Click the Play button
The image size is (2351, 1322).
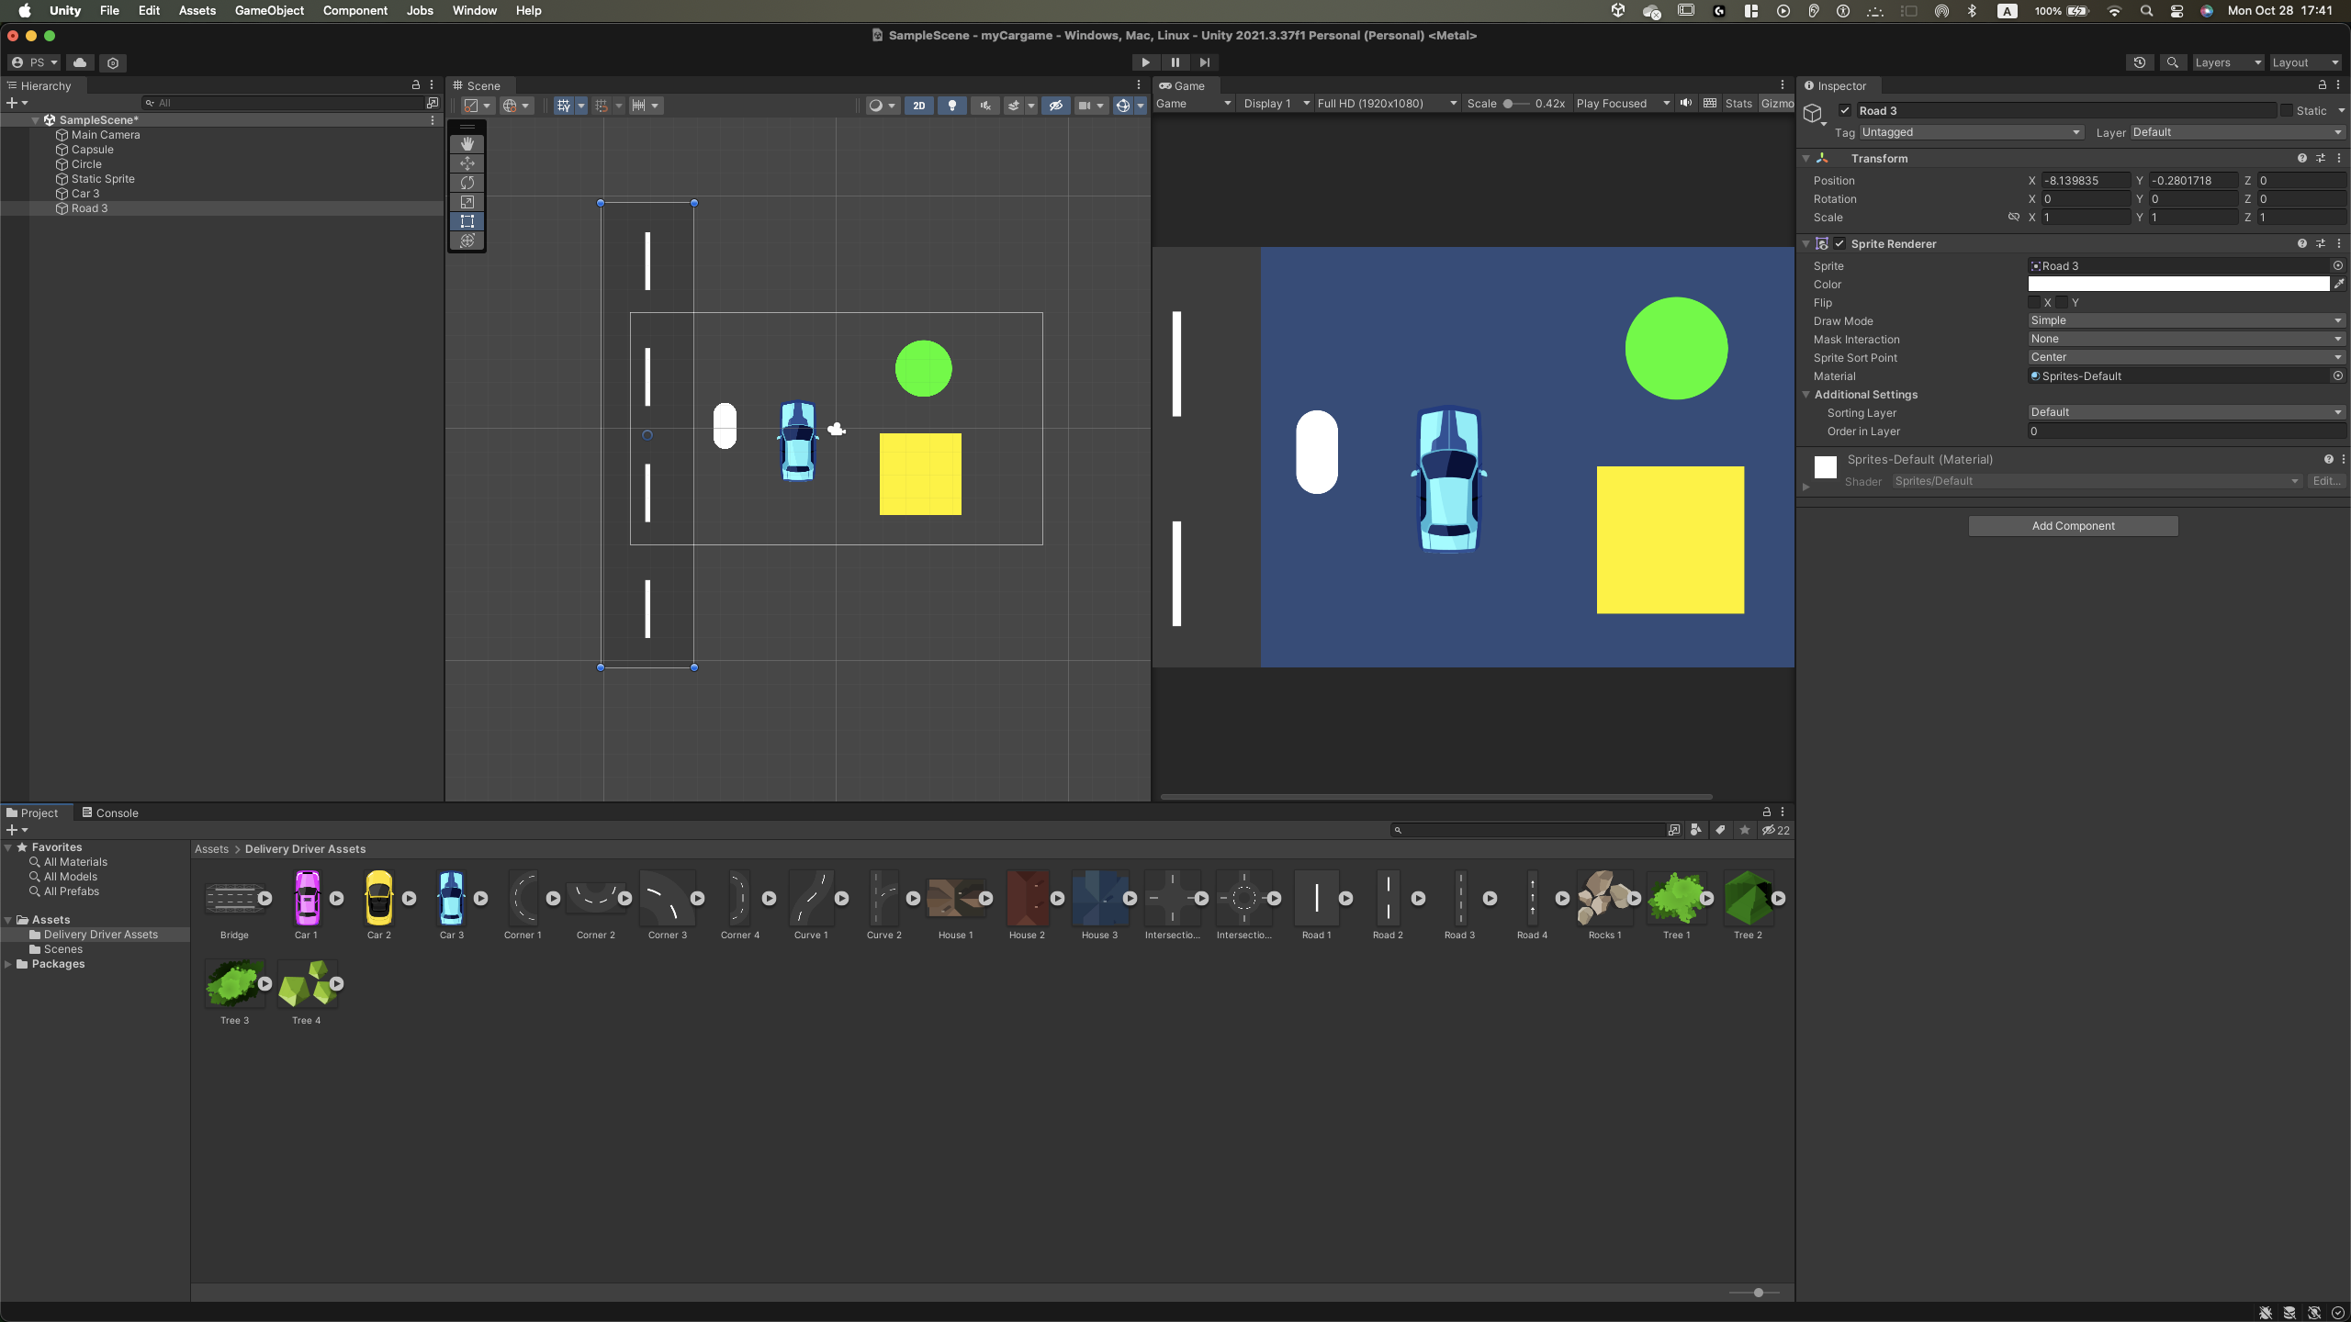pos(1145,62)
